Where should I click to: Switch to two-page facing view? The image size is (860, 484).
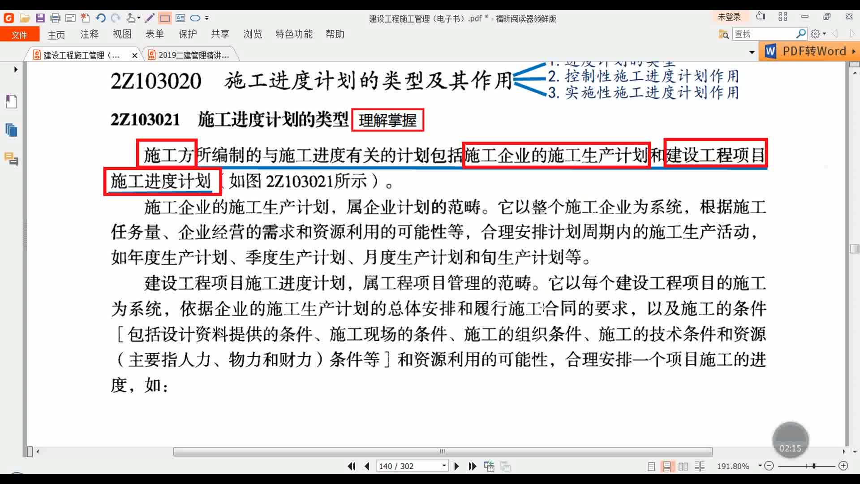(683, 466)
